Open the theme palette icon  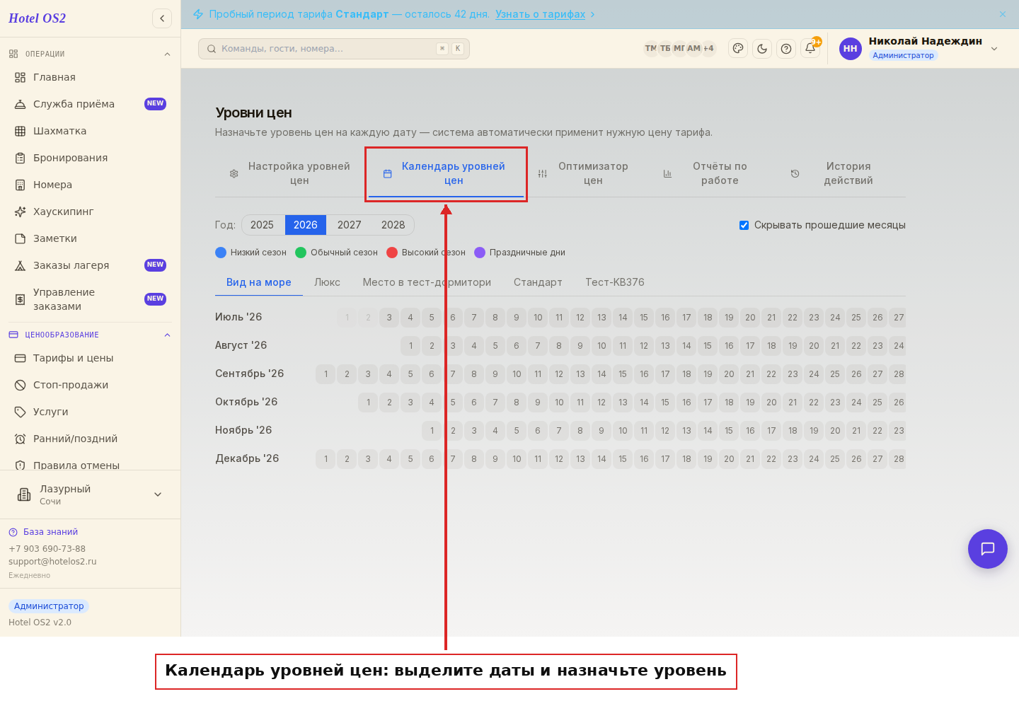coord(738,48)
